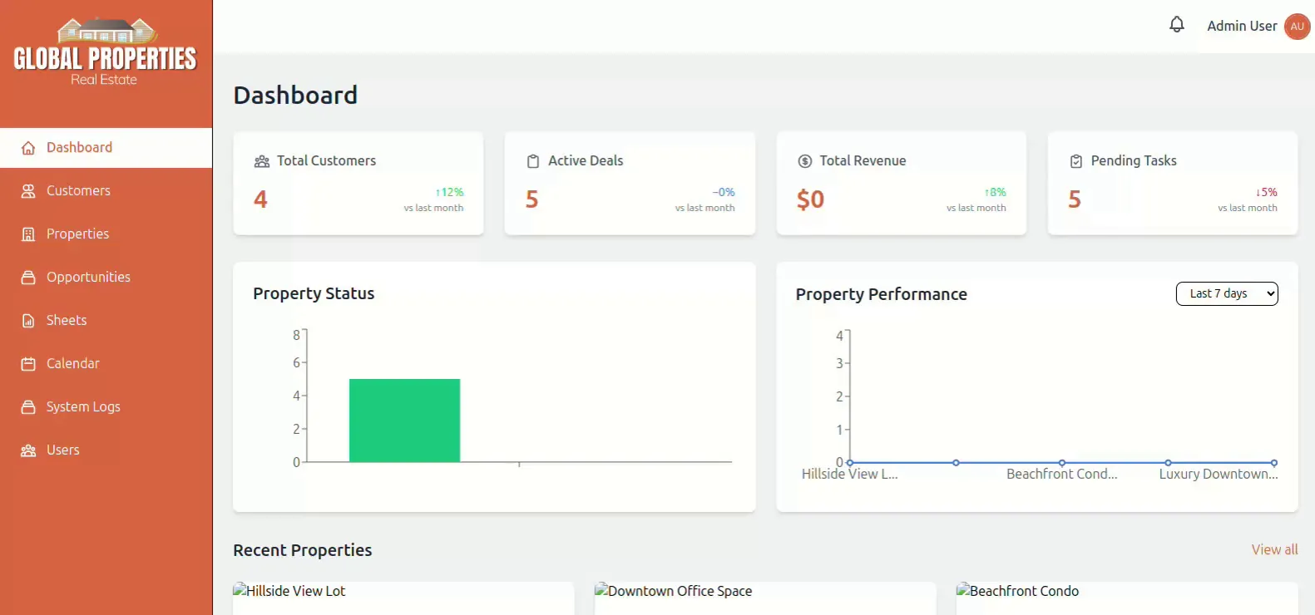
Task: Click the 8% revenue change indicator
Action: (x=995, y=192)
